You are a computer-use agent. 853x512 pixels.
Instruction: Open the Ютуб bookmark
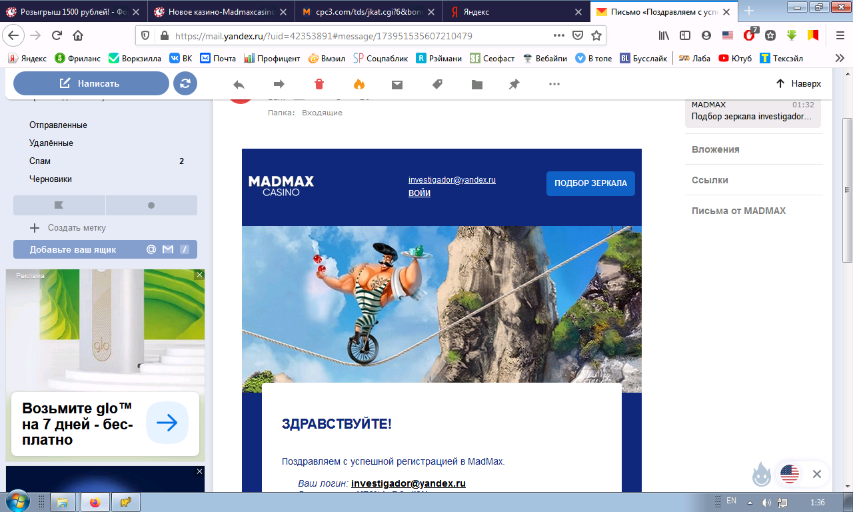735,58
